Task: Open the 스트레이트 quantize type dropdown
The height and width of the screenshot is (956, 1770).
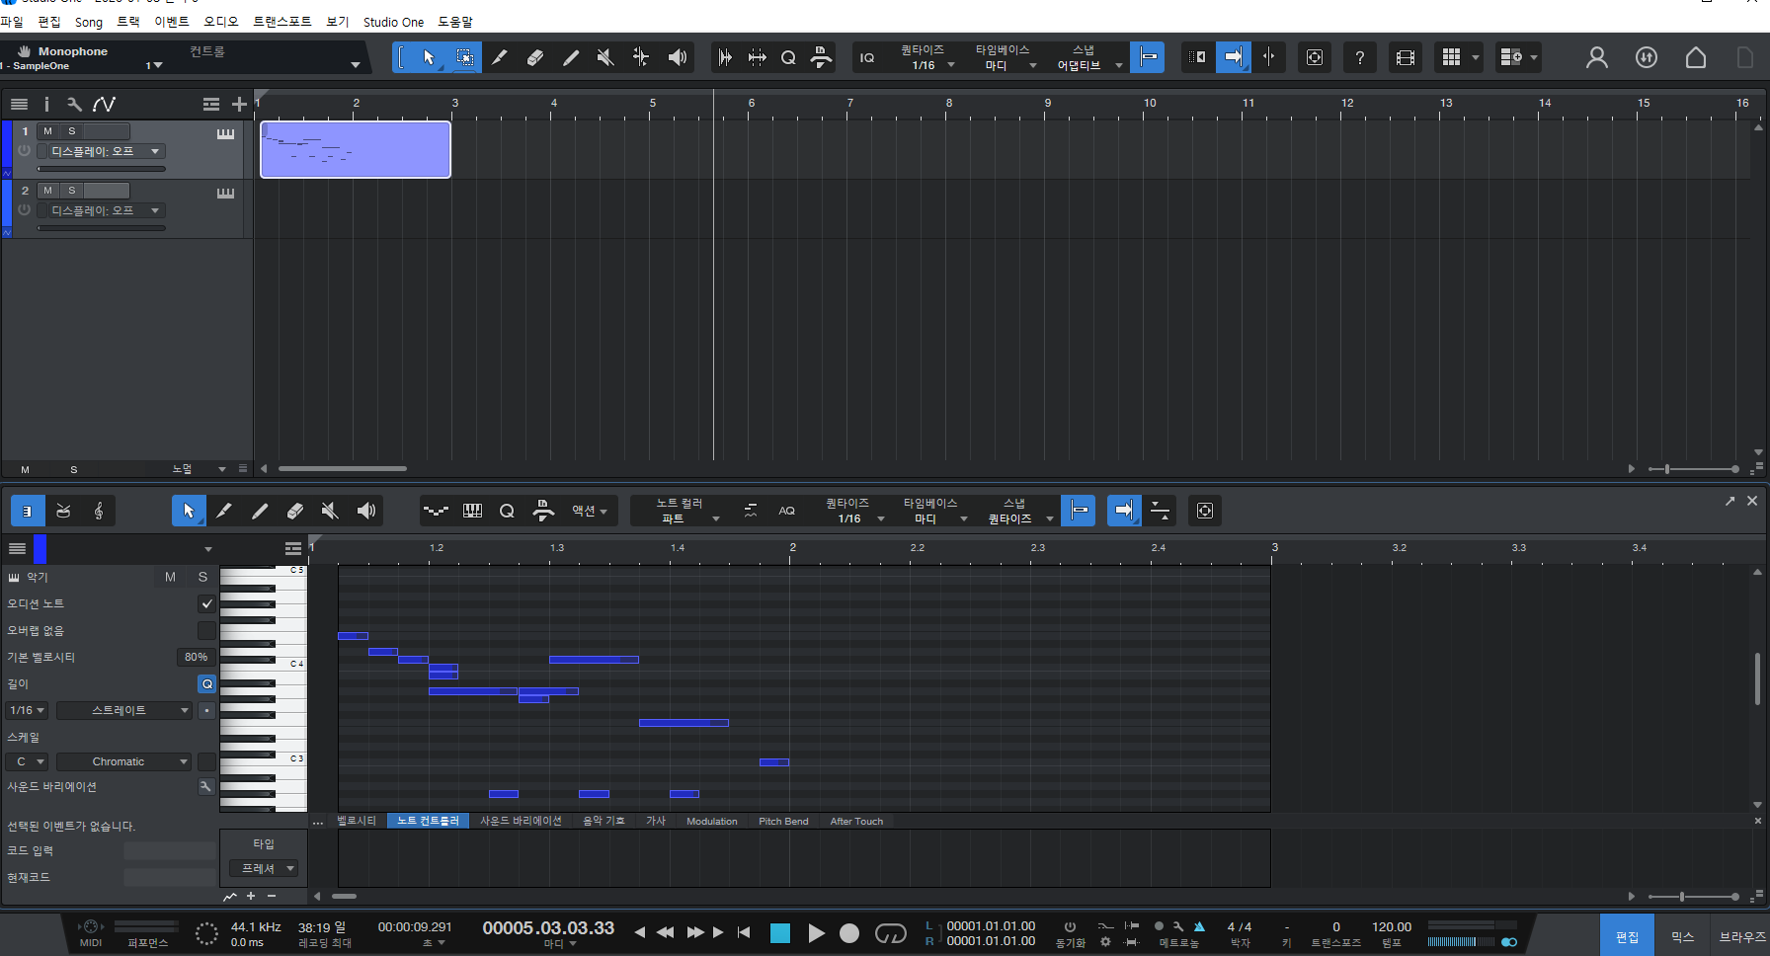Action: 123,710
